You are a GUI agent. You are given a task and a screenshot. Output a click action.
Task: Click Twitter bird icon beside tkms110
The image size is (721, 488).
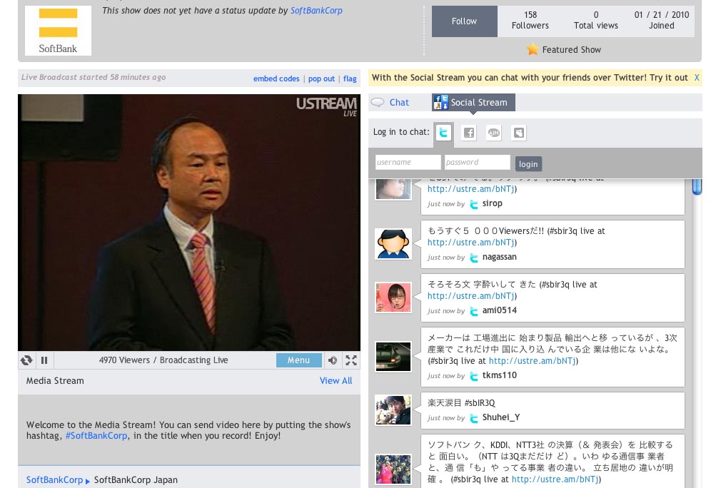(x=473, y=376)
